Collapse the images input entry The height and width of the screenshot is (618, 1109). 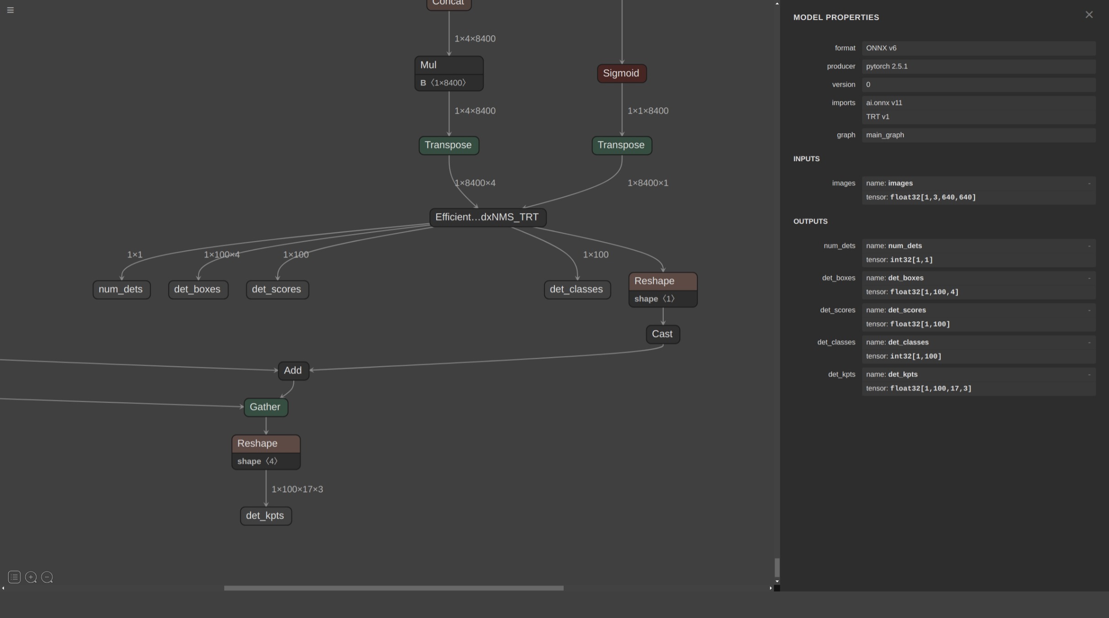[x=1089, y=183]
